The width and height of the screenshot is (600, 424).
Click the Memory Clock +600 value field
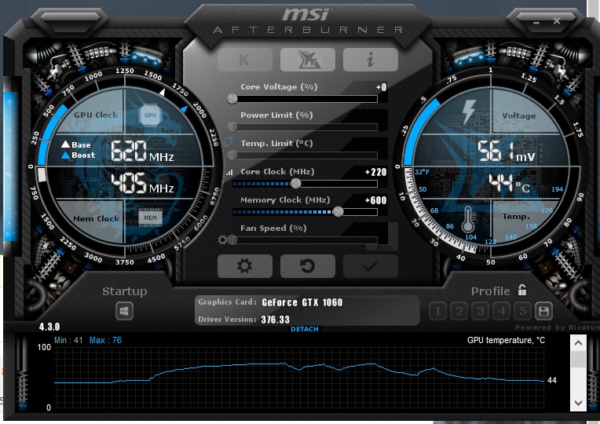click(x=375, y=200)
